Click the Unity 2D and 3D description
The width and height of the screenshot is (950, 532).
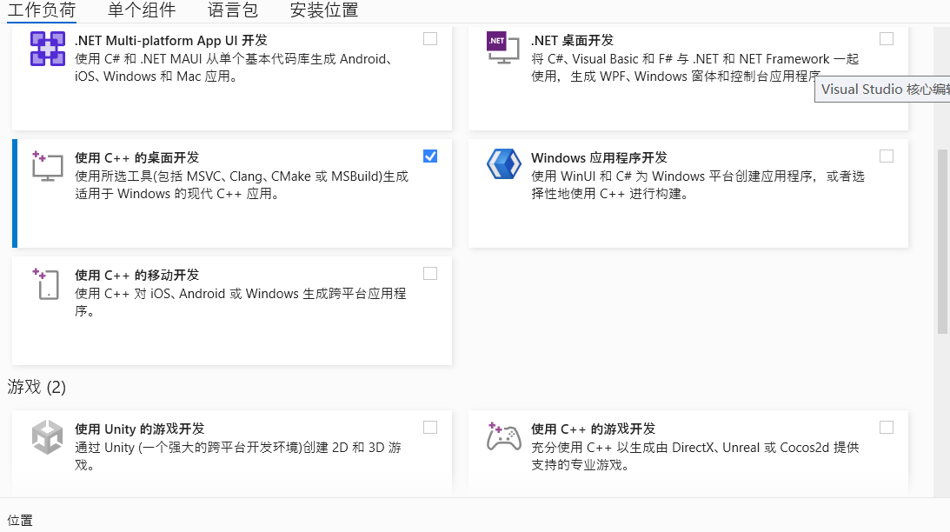coord(238,456)
